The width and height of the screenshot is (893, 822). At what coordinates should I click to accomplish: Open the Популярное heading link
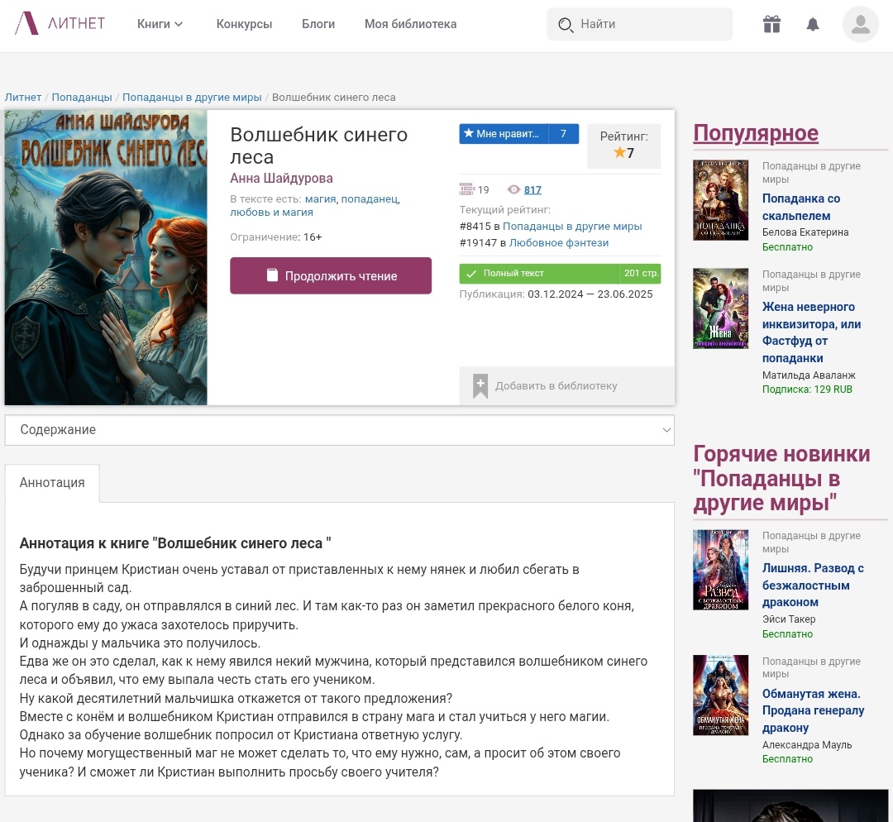coord(756,133)
